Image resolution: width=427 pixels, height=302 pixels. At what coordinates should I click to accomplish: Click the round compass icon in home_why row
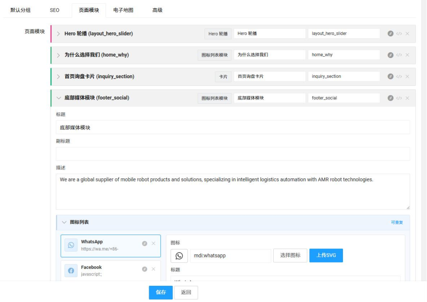click(x=391, y=55)
